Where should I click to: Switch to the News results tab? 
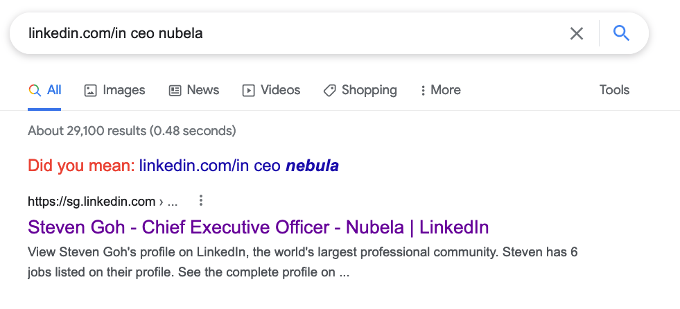194,90
